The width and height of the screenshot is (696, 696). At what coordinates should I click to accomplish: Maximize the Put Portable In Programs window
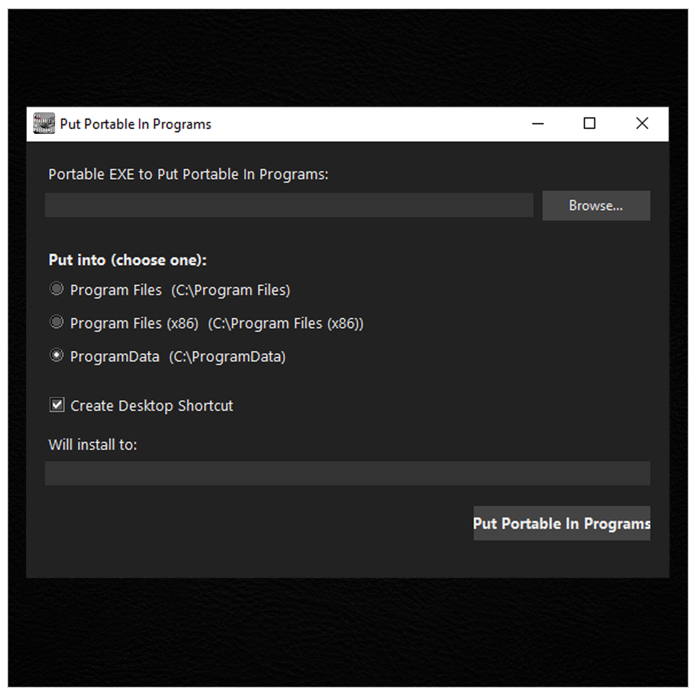589,124
